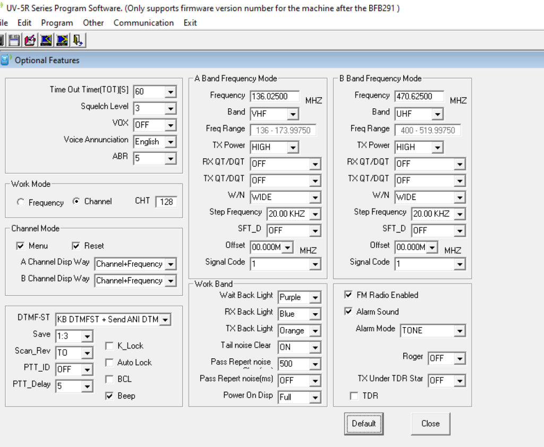The height and width of the screenshot is (447, 544).
Task: Open B Channel Disp Way dropdown
Action: tap(171, 281)
